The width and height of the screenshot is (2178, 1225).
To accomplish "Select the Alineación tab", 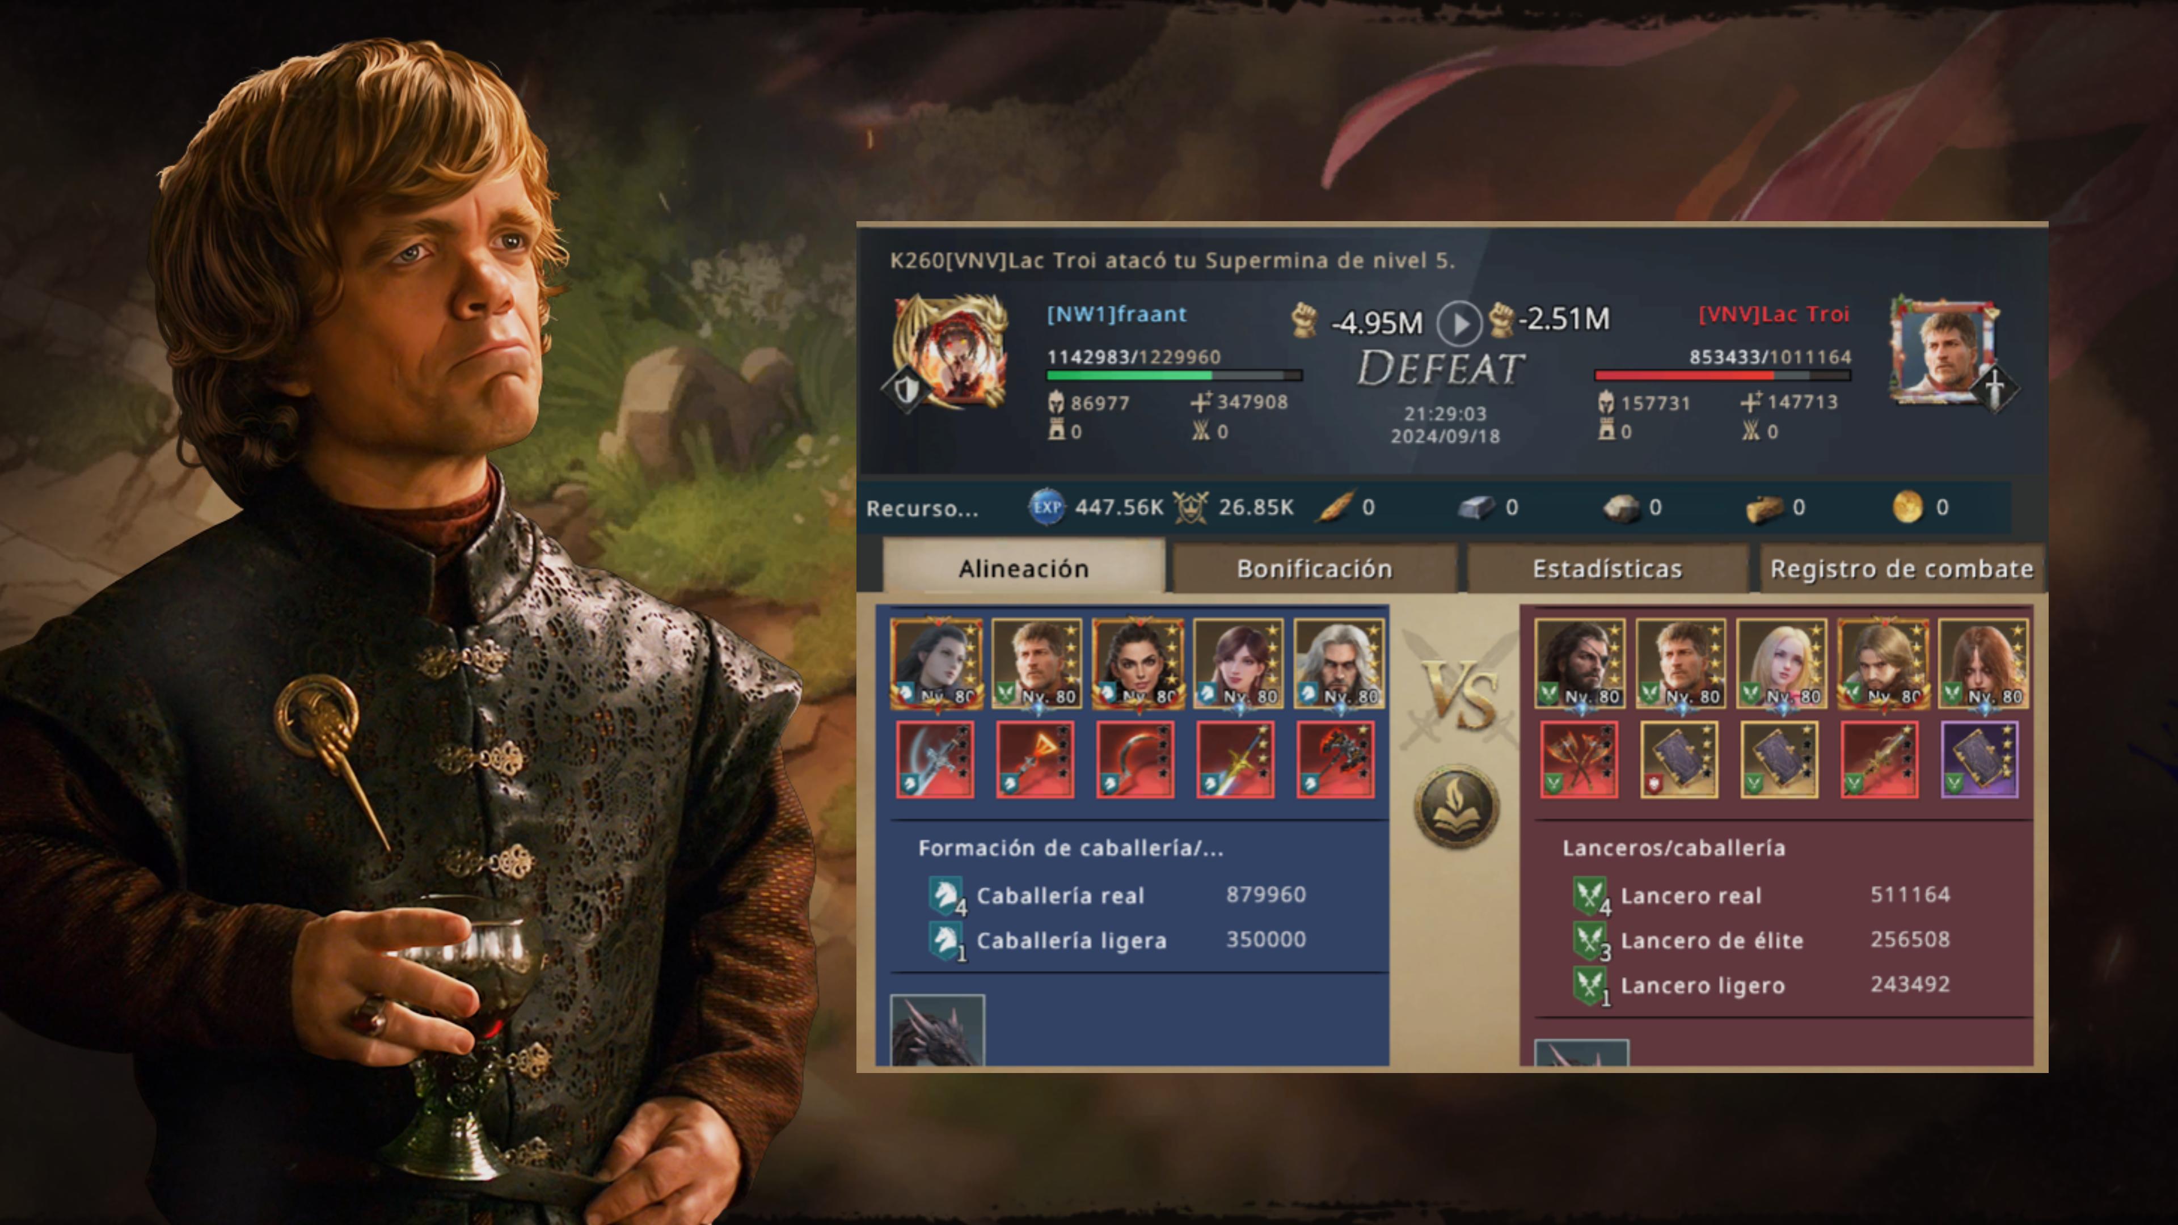I will [x=1024, y=567].
